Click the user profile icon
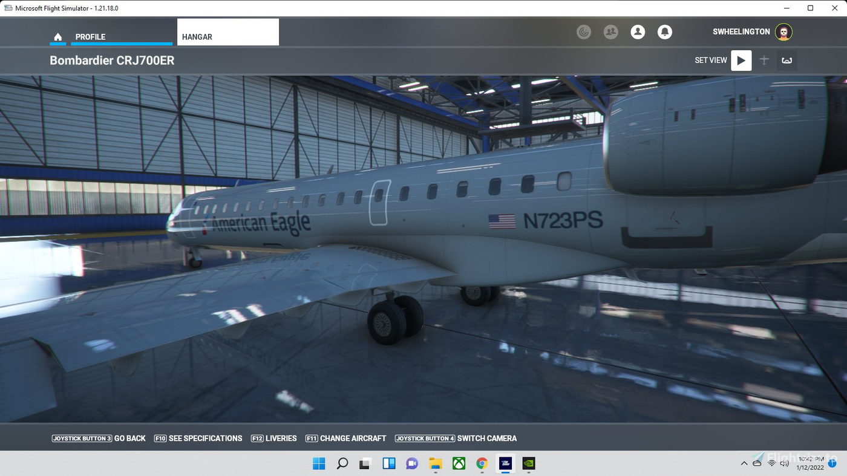The width and height of the screenshot is (847, 476). point(638,31)
